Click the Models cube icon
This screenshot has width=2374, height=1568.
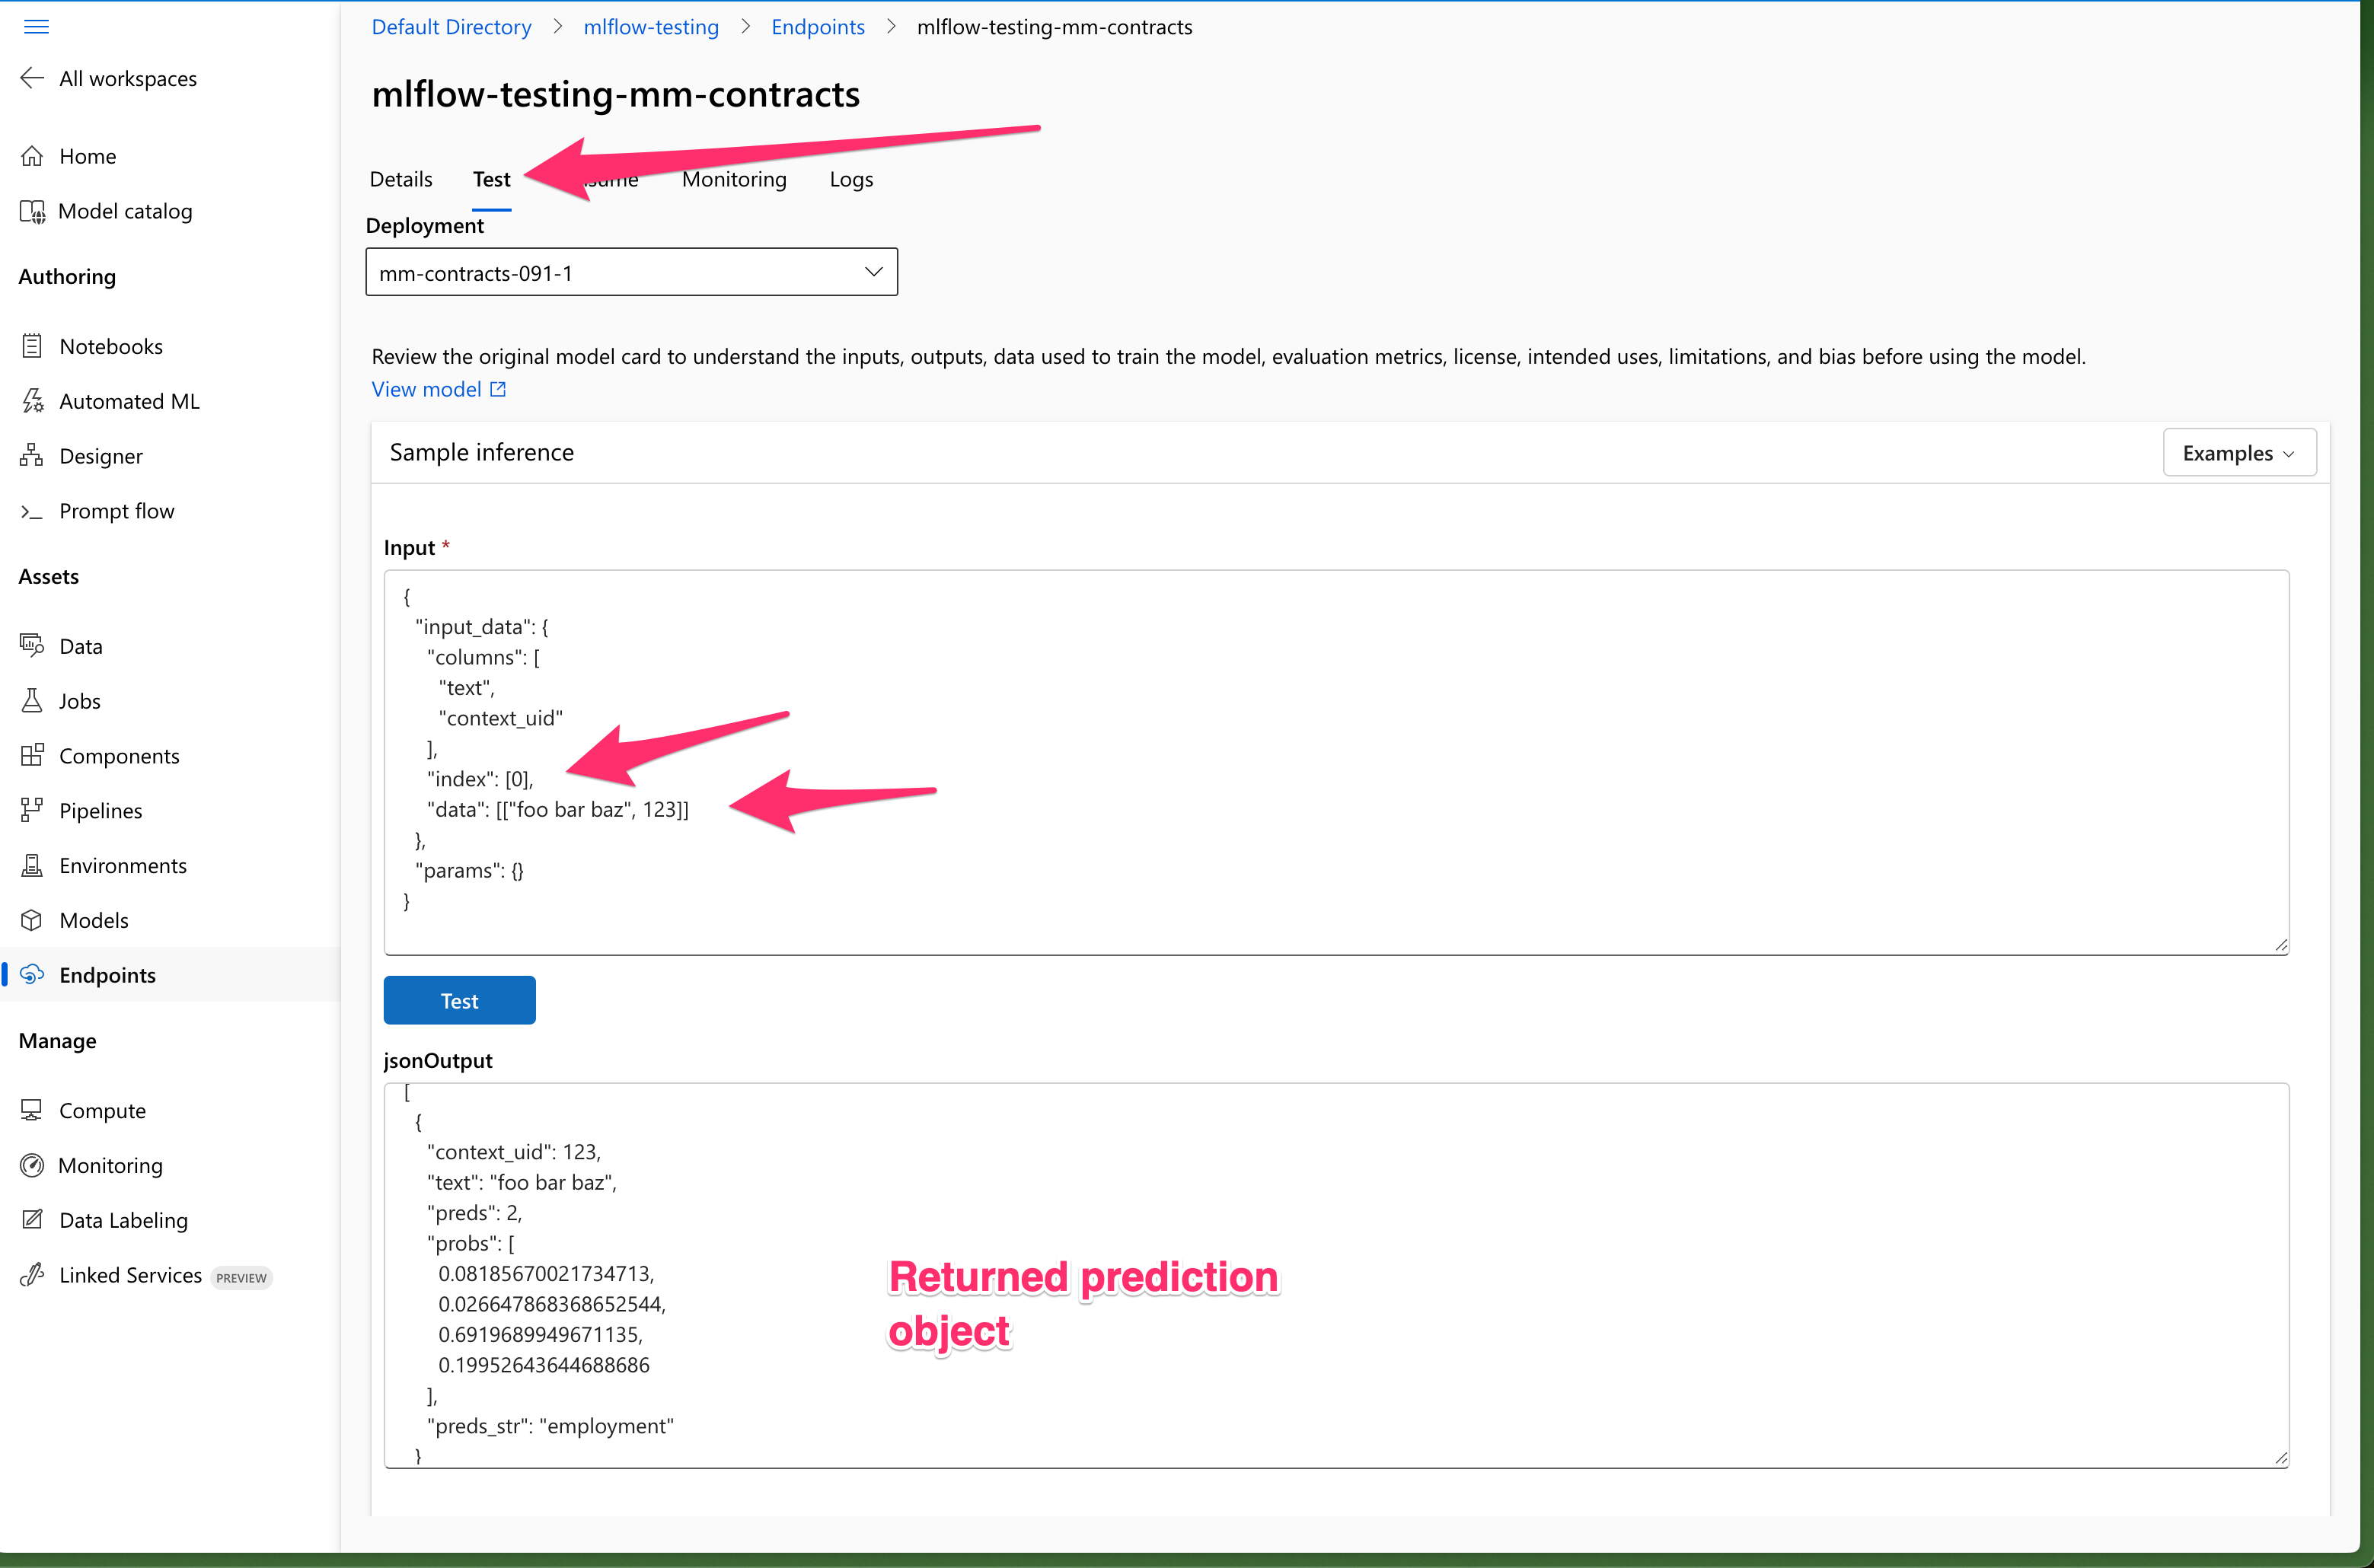(32, 921)
